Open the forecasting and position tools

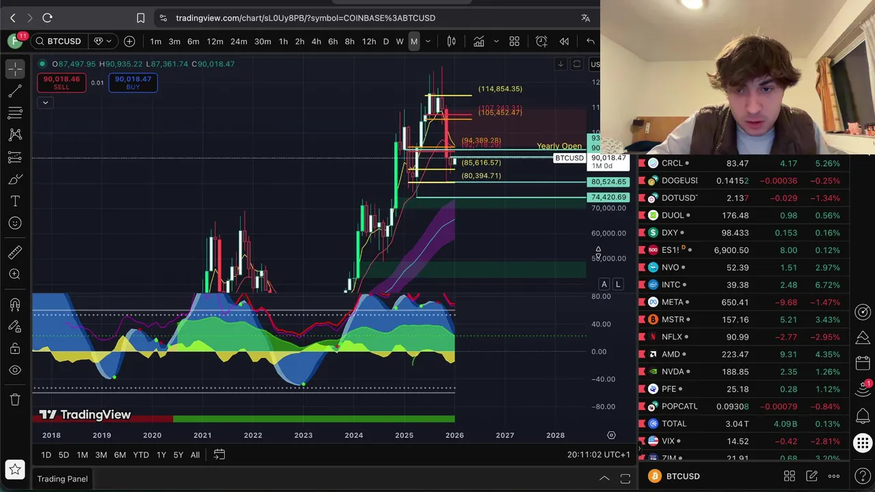[15, 157]
